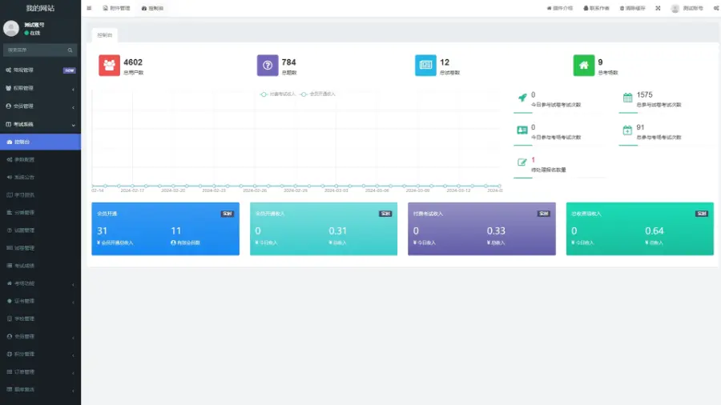Toggle 付费考试收入 series in chart legend

pyautogui.click(x=277, y=94)
